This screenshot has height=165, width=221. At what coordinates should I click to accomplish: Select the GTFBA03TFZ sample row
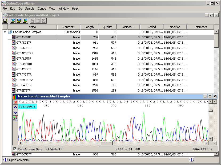tap(111, 80)
